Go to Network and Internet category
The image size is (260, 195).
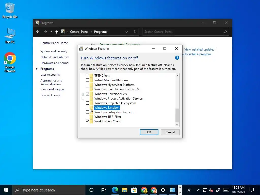[x=55, y=57]
